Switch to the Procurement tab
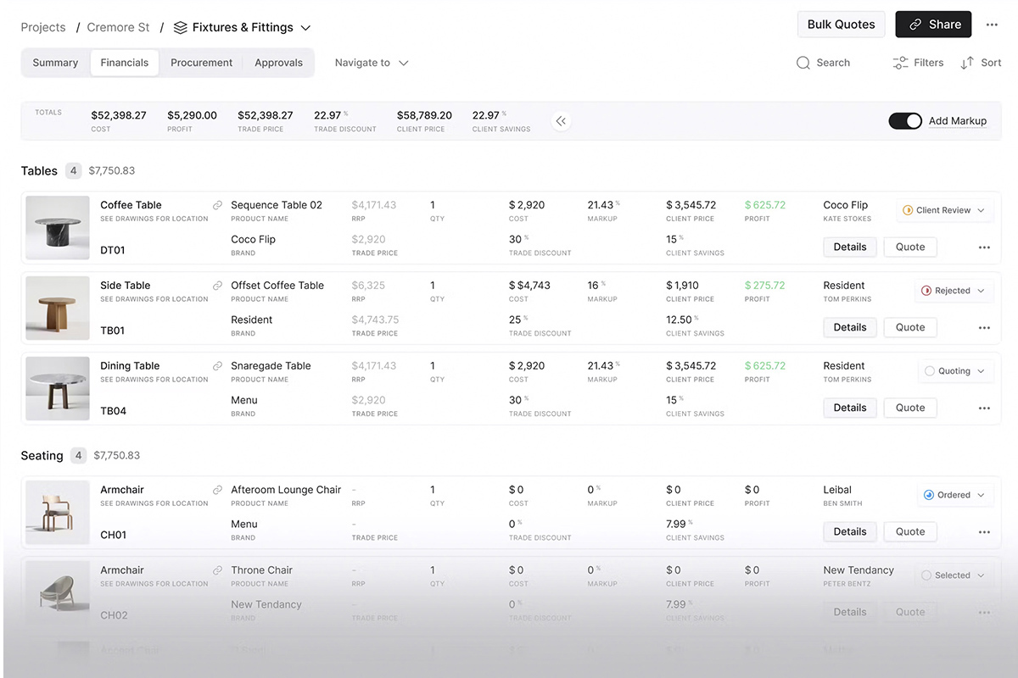Viewport: 1018px width, 678px height. point(201,62)
